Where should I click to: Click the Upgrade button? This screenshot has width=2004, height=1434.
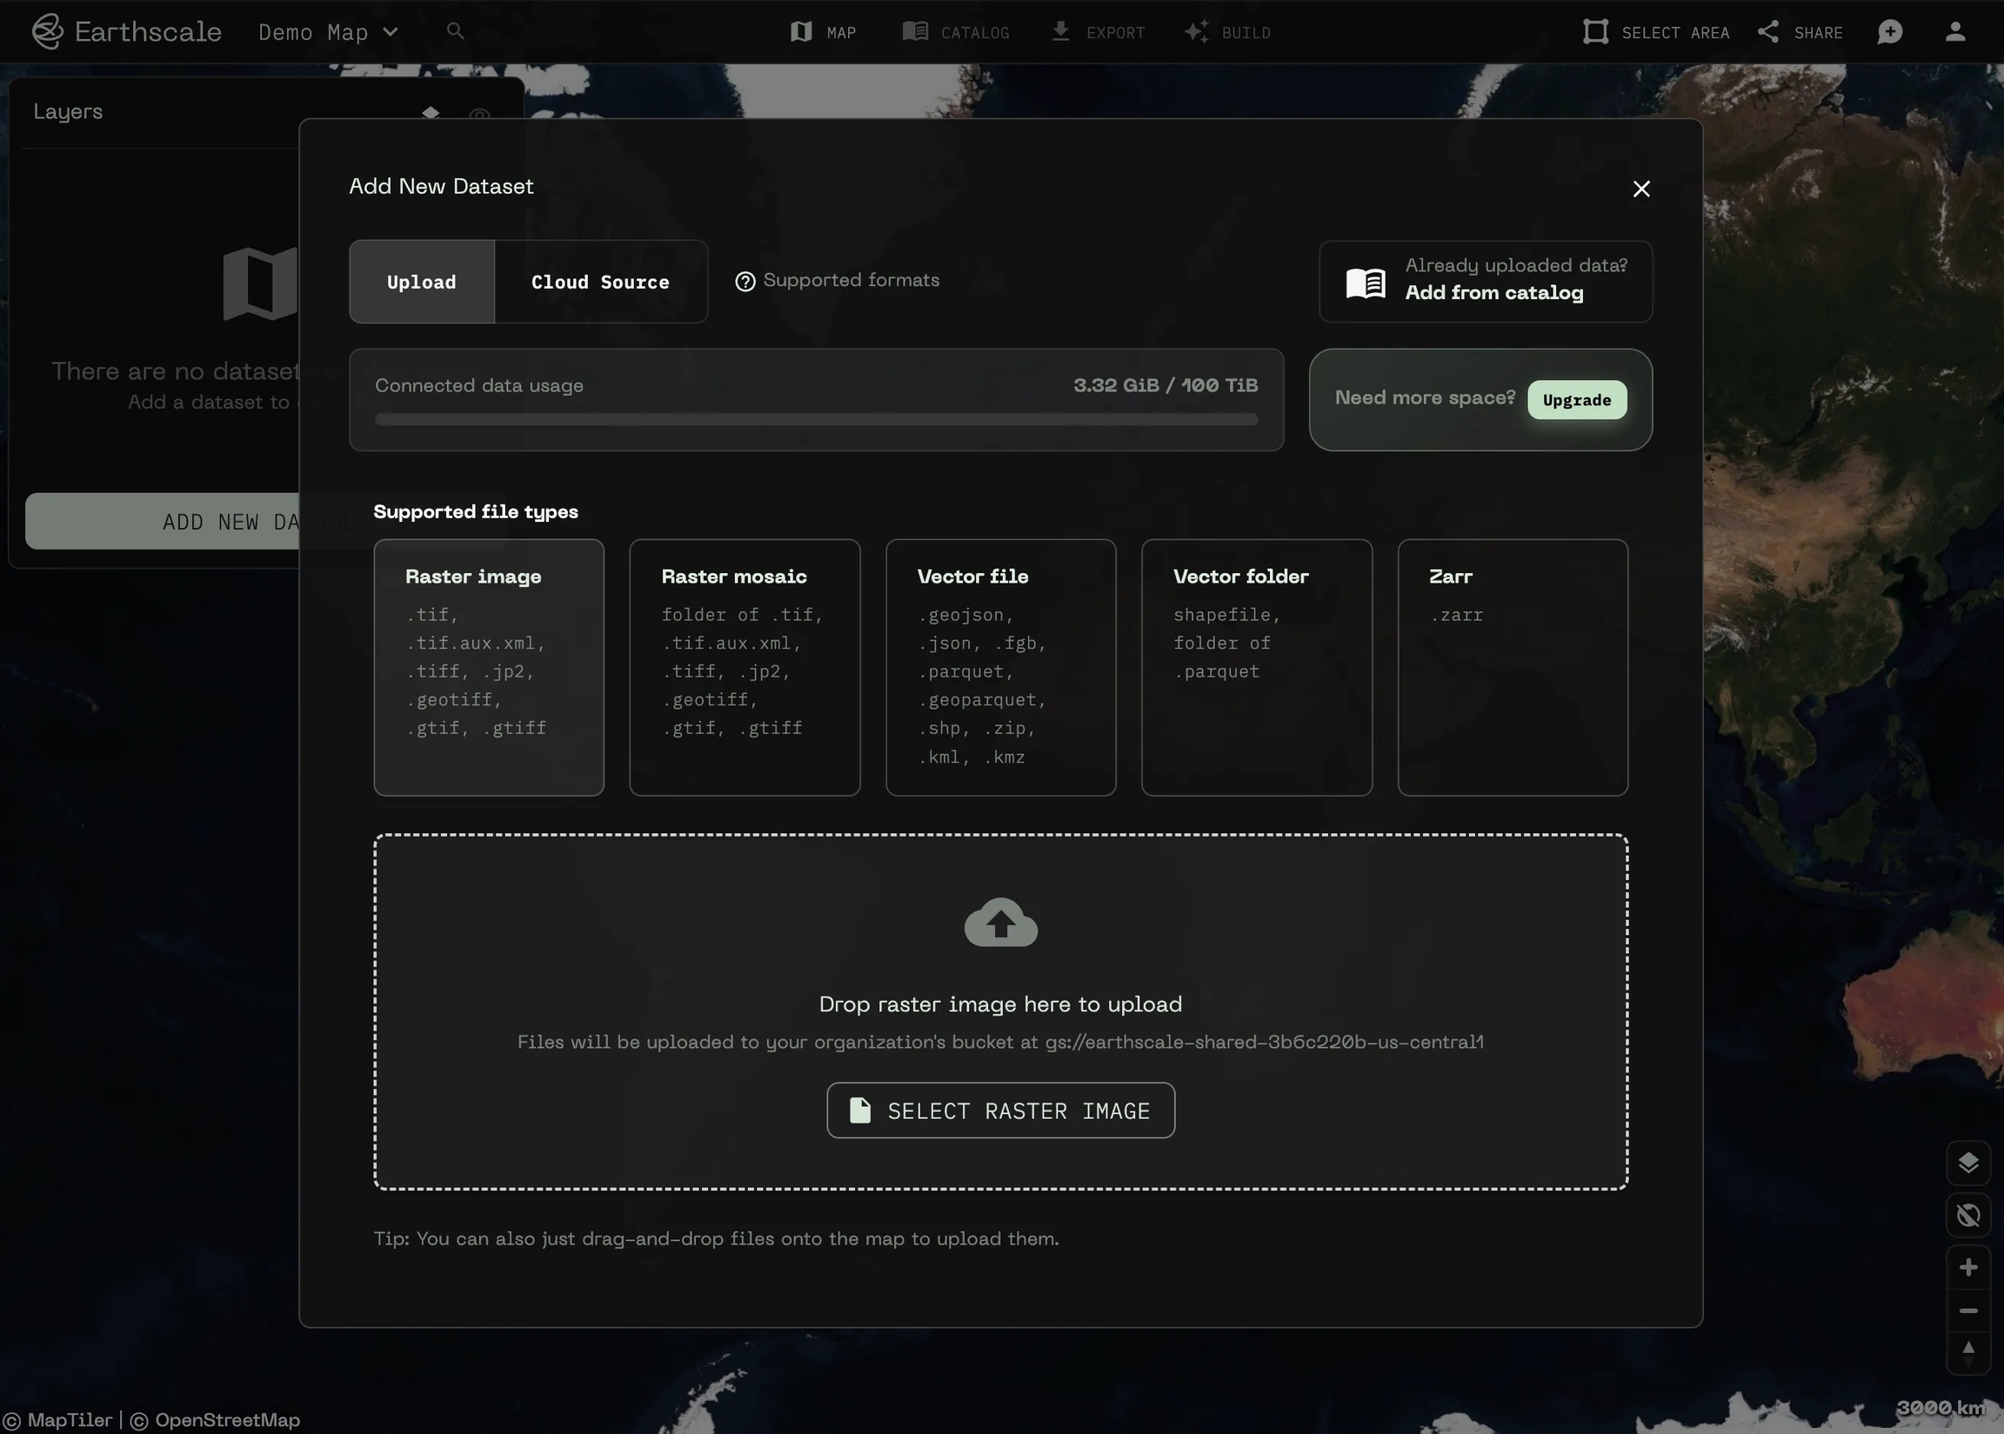click(1577, 400)
